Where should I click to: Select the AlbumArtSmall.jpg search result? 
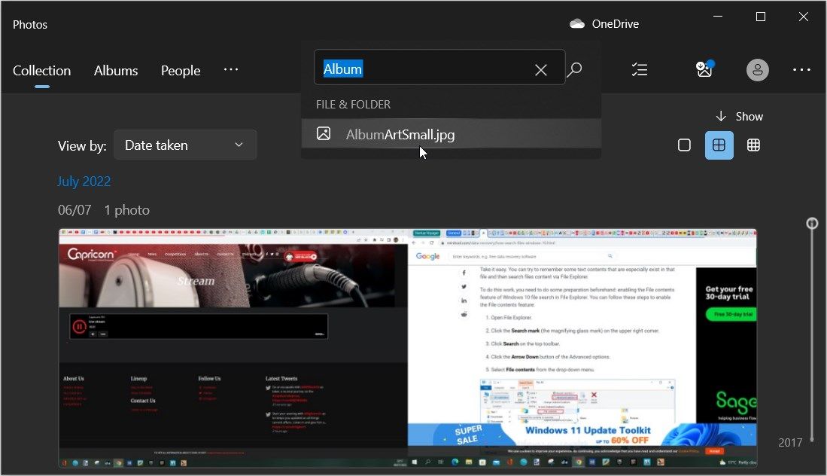[x=400, y=135]
